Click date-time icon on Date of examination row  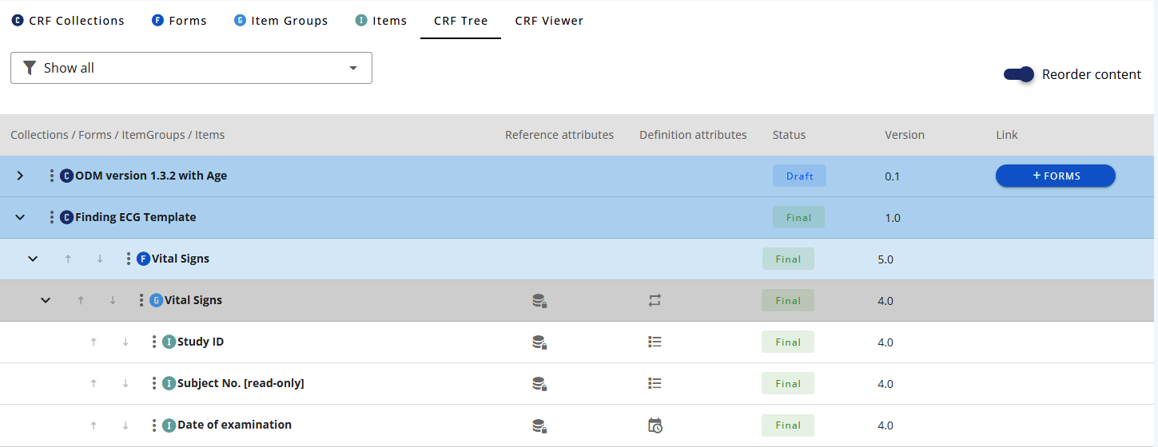tap(655, 425)
